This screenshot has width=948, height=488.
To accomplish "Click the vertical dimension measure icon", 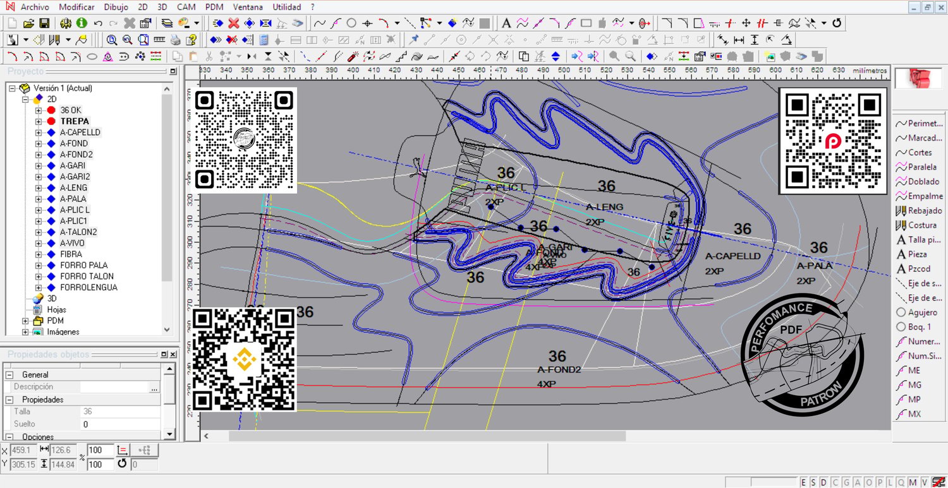I will pos(754,40).
